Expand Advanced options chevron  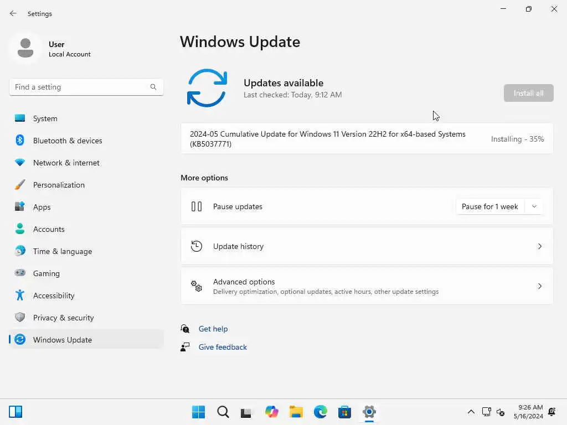click(539, 286)
